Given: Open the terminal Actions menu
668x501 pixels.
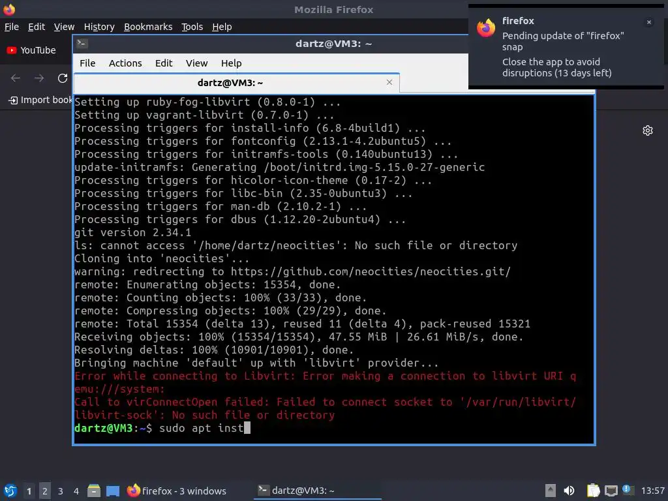Looking at the screenshot, I should pos(125,63).
